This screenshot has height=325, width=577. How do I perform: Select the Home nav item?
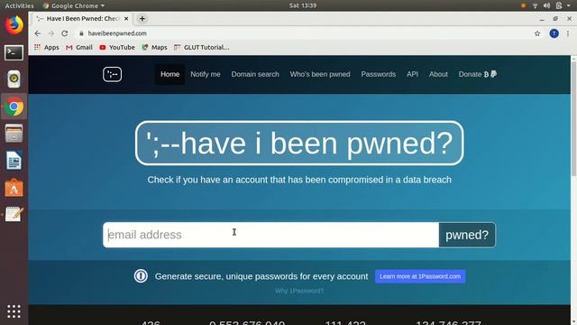pyautogui.click(x=170, y=74)
